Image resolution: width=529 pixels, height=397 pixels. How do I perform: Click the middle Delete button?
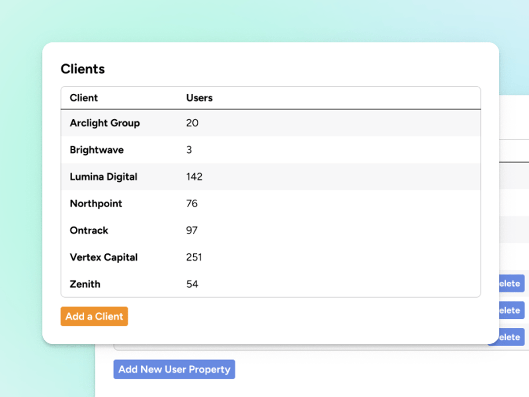pyautogui.click(x=511, y=310)
